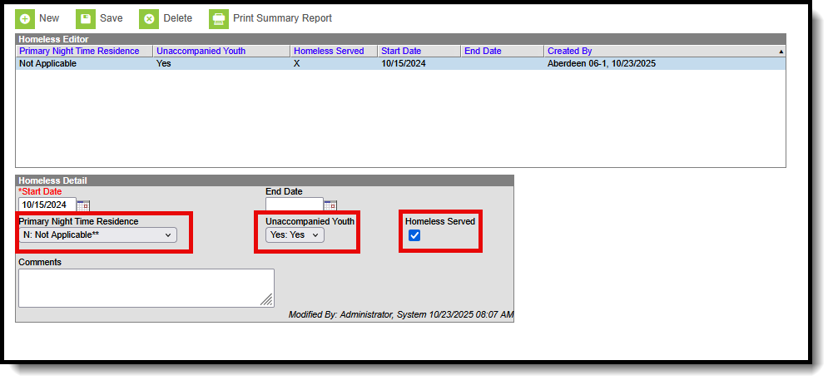This screenshot has height=385, width=833.
Task: Click the Save floppy disk icon
Action: coord(86,19)
